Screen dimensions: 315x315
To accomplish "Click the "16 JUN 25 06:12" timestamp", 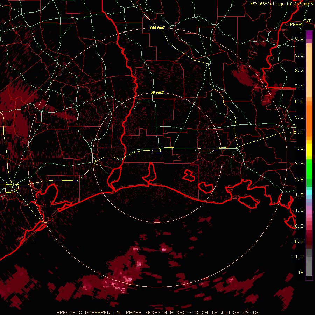I will point(235,313).
